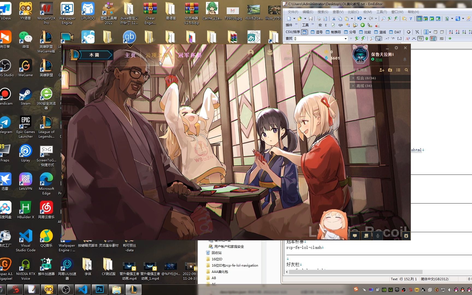Click the 木菌 play button in LoL client
Viewport: 472px width, 295px height.
click(x=94, y=55)
